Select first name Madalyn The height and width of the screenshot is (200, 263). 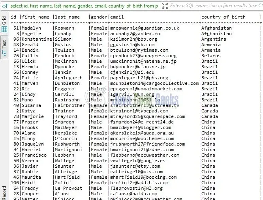31,28
